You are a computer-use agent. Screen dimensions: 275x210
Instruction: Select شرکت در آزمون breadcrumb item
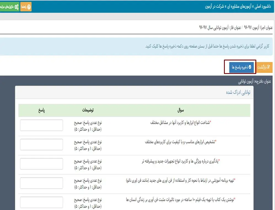coord(215,7)
